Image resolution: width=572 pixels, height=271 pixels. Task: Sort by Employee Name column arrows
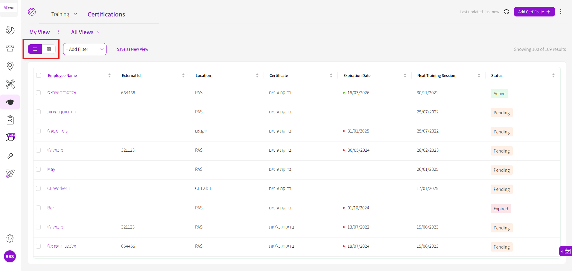pyautogui.click(x=109, y=75)
